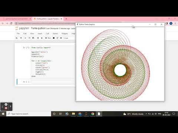Move the selected cell down
The height and width of the screenshot is (133, 178).
point(42,38)
